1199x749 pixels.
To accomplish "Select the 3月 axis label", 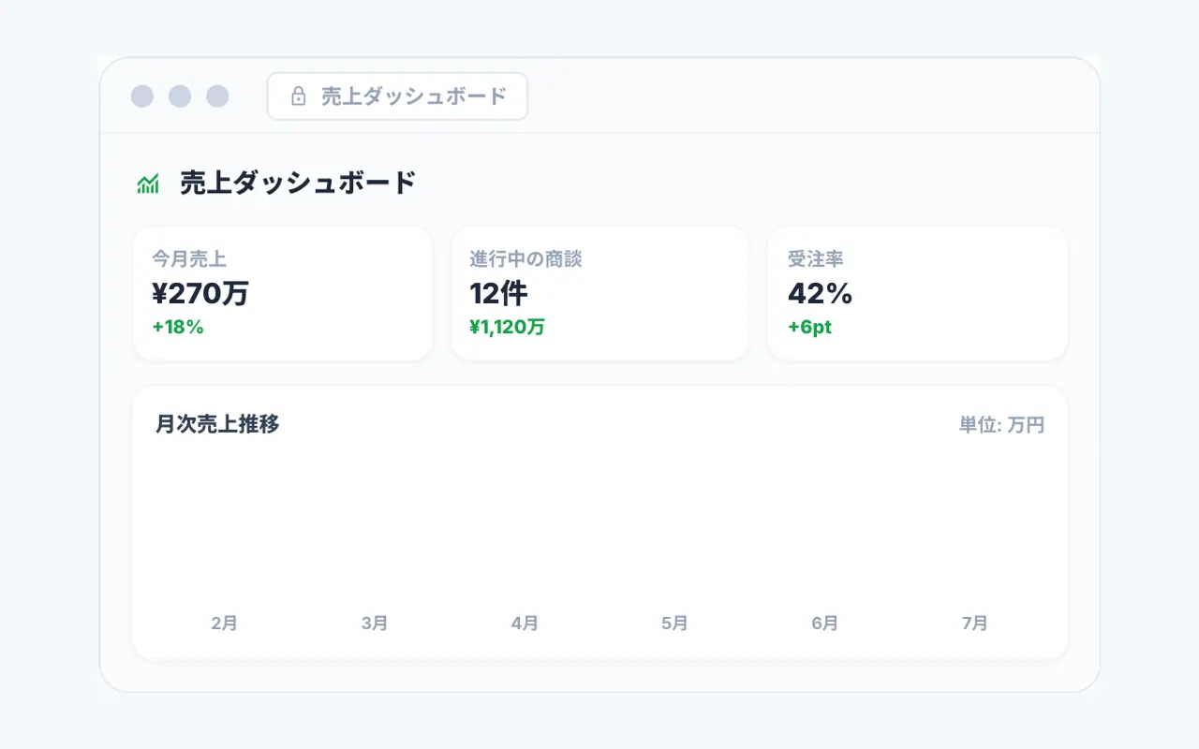I will click(375, 624).
